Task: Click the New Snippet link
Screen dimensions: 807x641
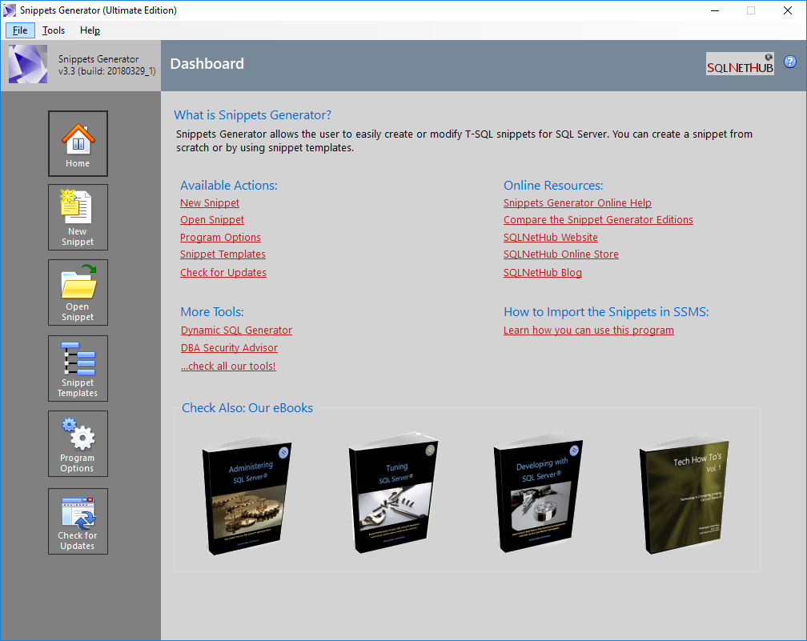Action: coord(210,202)
